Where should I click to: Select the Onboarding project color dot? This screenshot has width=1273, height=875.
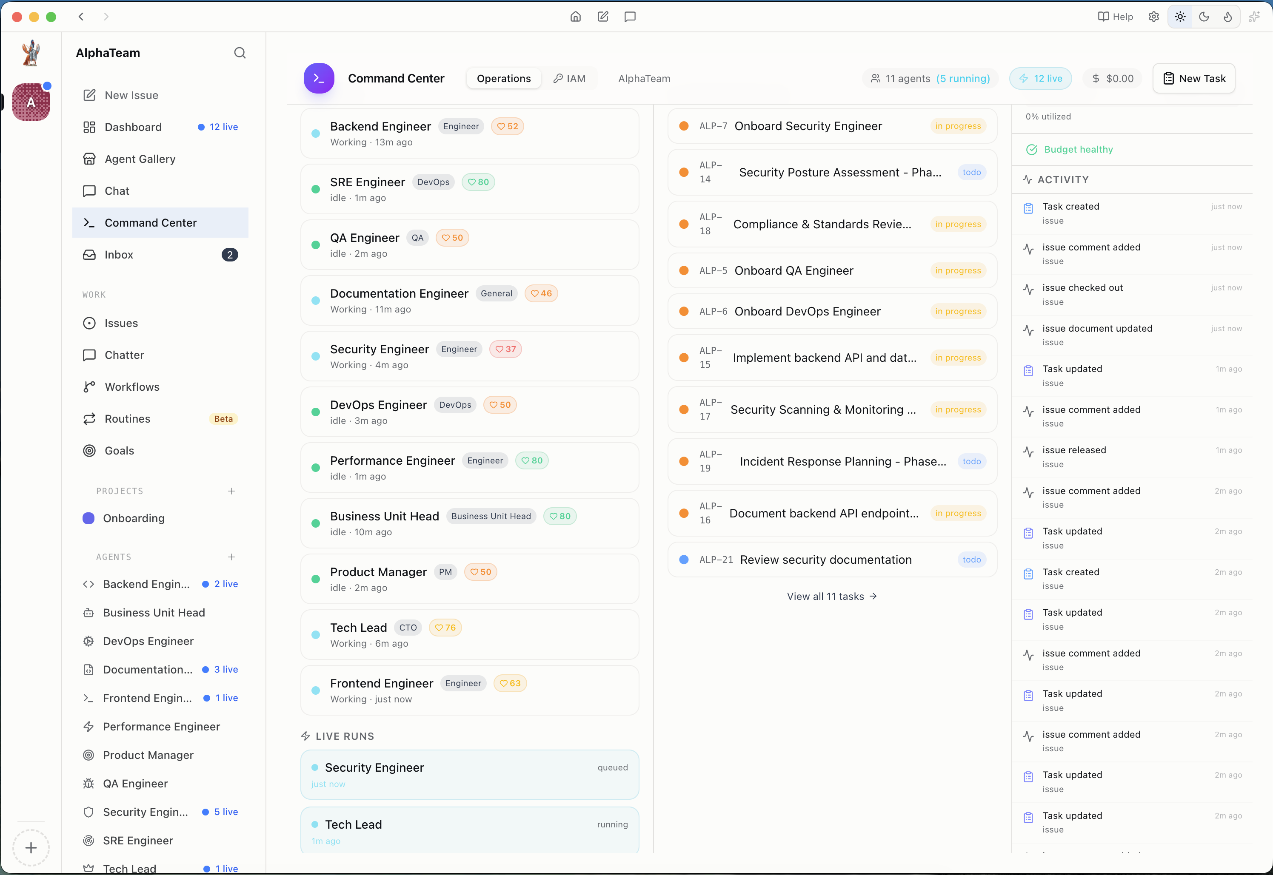[x=88, y=518]
